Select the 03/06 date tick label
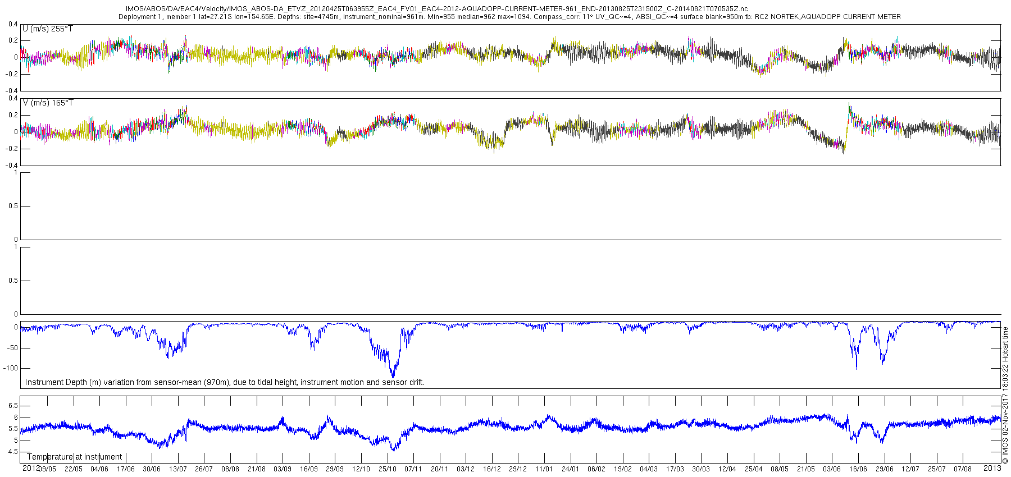The width and height of the screenshot is (1011, 477). [x=832, y=469]
